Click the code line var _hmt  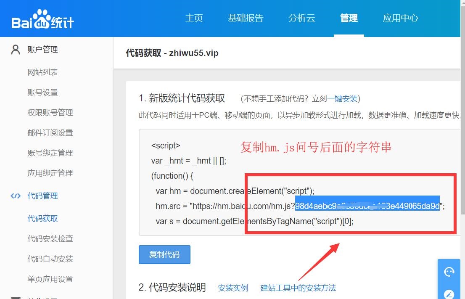tap(189, 161)
